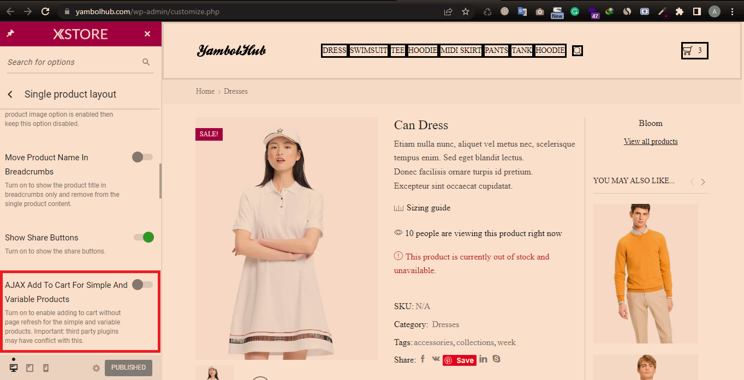Reload the page with the refresh icon
This screenshot has width=744, height=380.
point(45,11)
